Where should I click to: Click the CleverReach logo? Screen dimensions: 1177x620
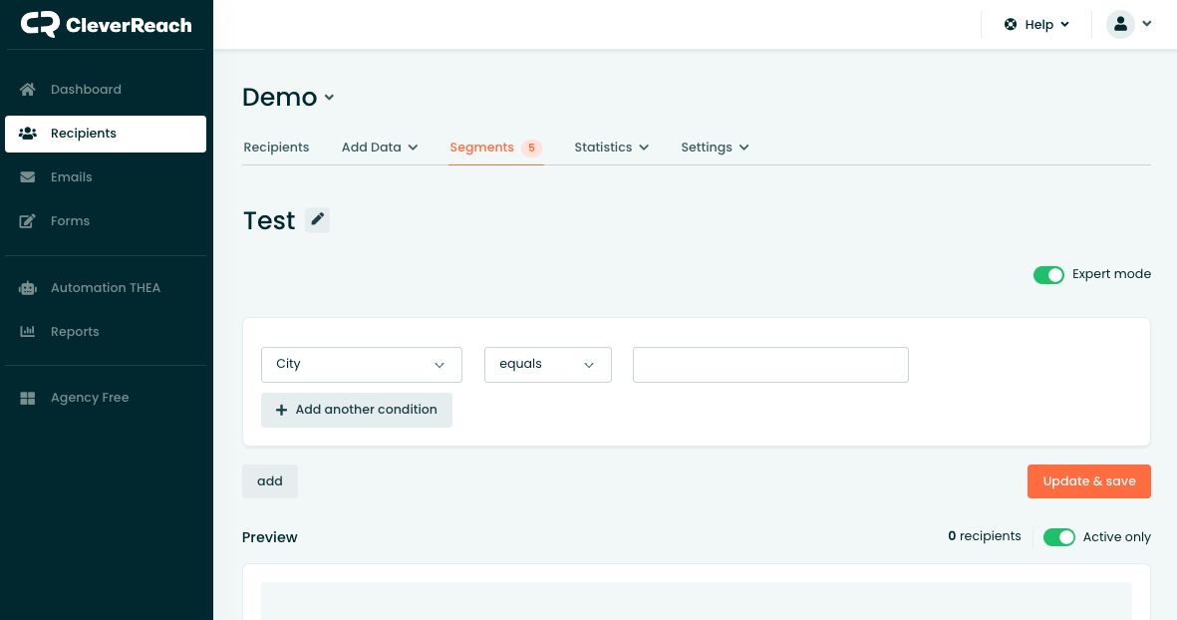click(x=106, y=25)
